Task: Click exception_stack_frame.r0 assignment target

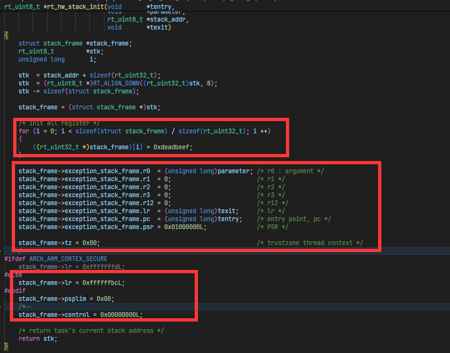Action: pos(84,171)
